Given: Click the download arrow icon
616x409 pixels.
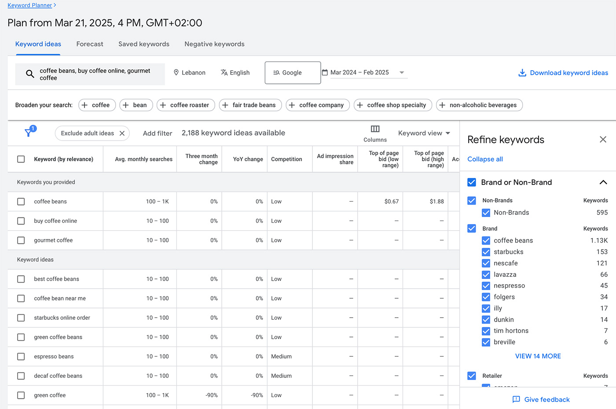Looking at the screenshot, I should click(522, 73).
